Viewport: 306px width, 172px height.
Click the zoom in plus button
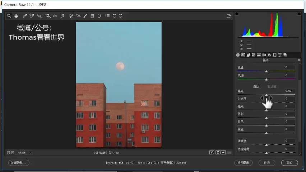pos(13,153)
